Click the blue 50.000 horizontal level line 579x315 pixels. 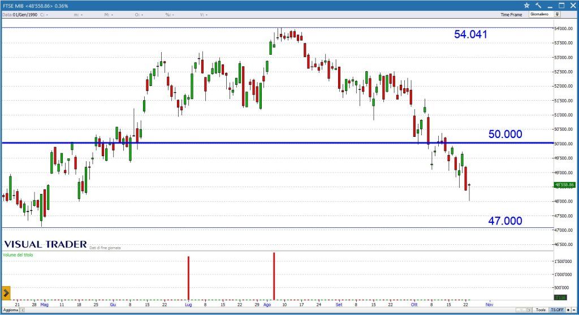(x=278, y=143)
